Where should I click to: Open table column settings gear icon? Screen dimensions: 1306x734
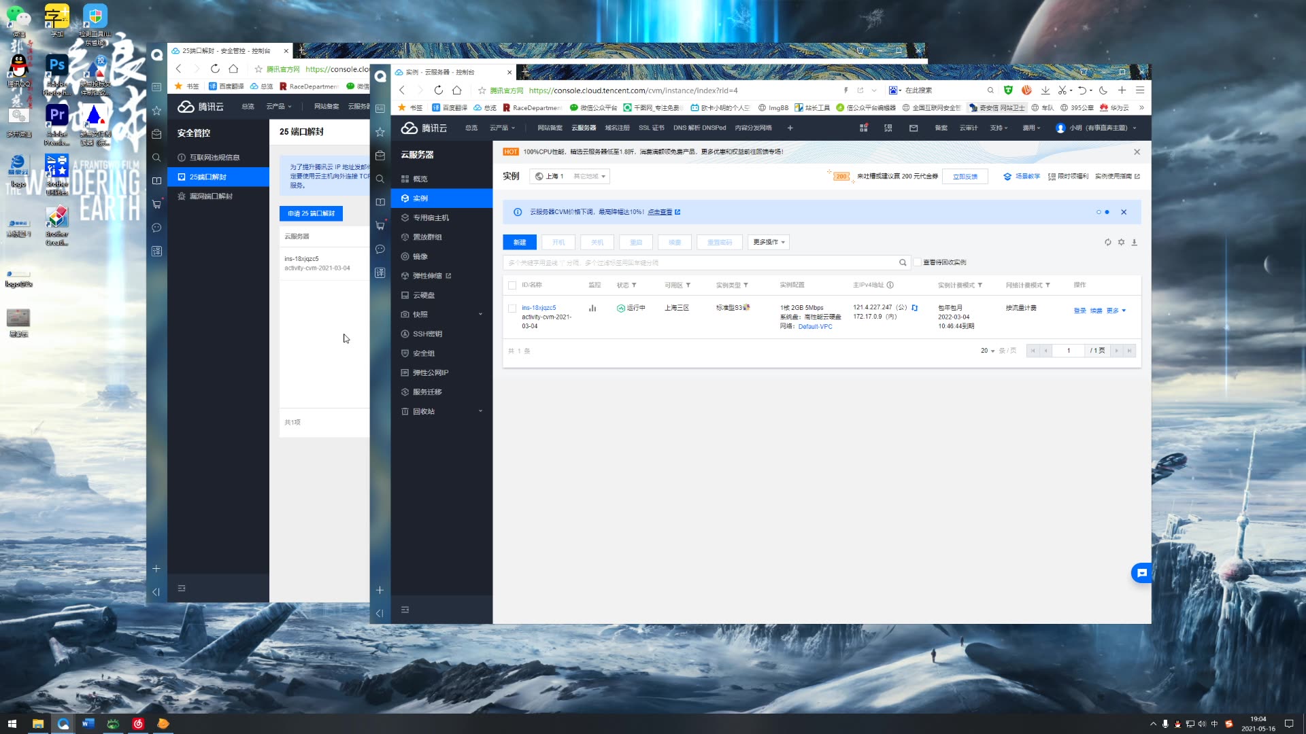coord(1121,242)
